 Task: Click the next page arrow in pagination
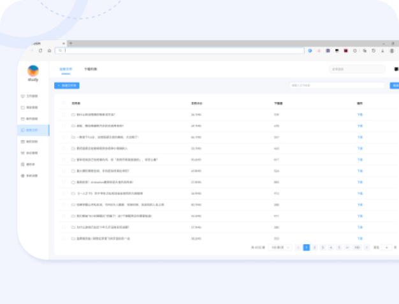coord(366,247)
